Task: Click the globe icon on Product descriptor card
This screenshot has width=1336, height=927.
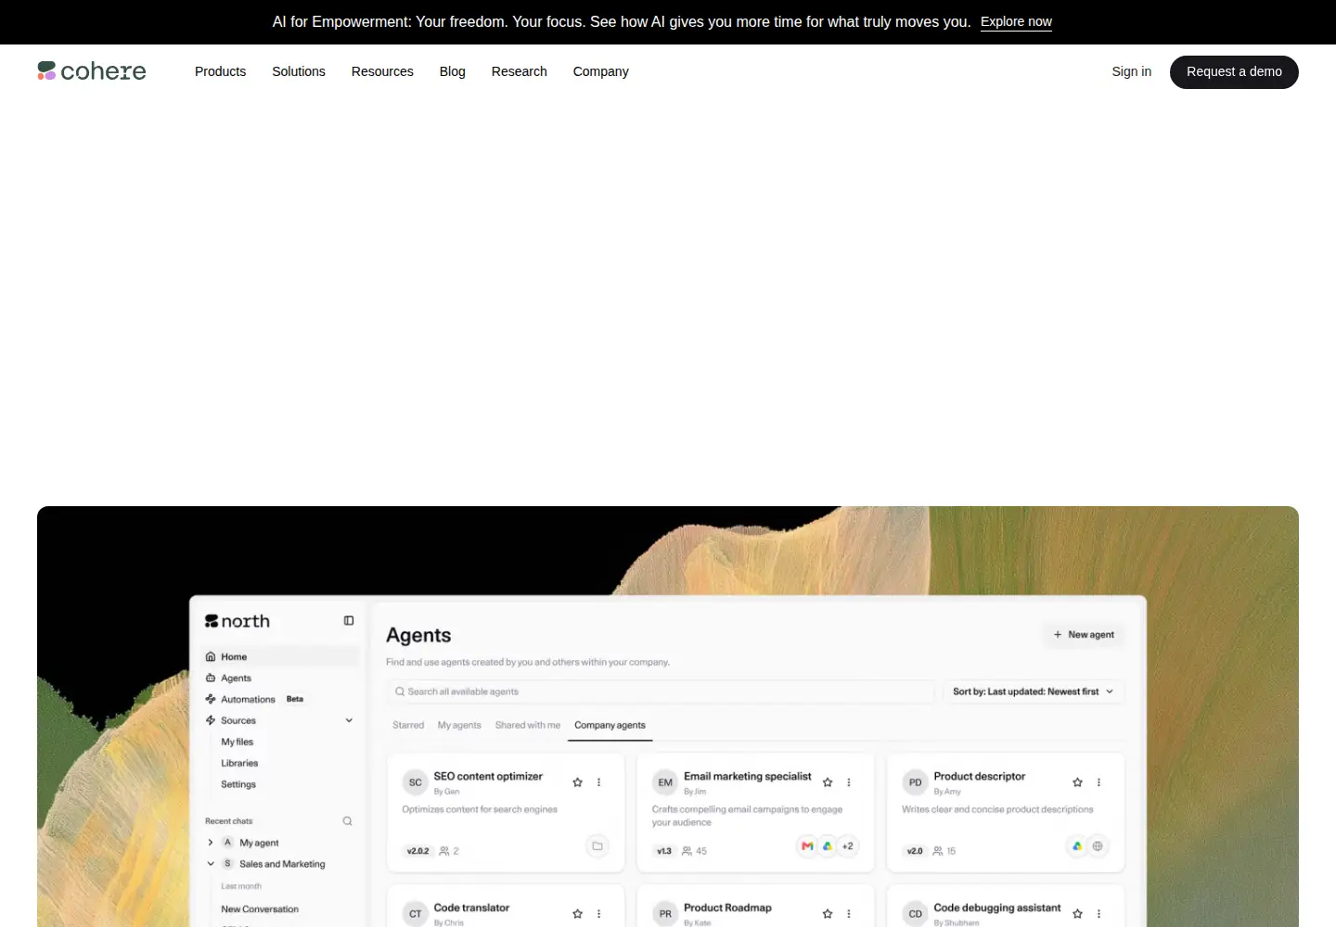Action: [x=1098, y=845]
